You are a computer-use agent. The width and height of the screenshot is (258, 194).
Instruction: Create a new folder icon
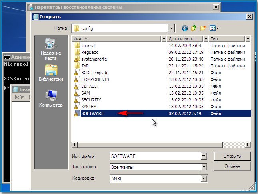click(203, 28)
